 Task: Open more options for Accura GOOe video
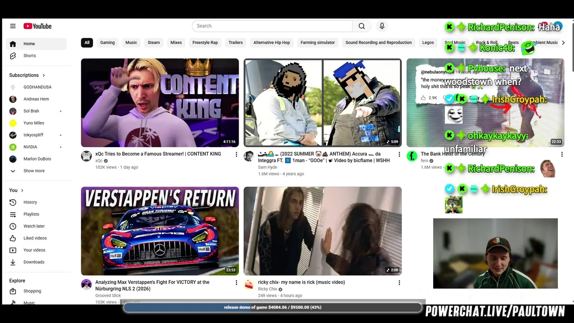[399, 154]
